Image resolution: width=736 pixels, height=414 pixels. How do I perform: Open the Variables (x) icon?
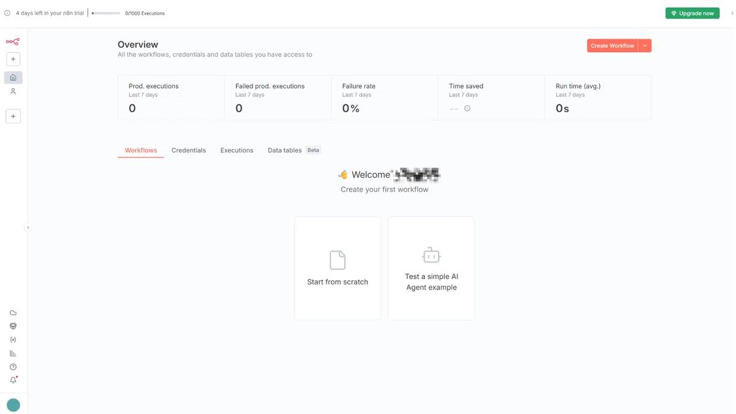(x=13, y=340)
